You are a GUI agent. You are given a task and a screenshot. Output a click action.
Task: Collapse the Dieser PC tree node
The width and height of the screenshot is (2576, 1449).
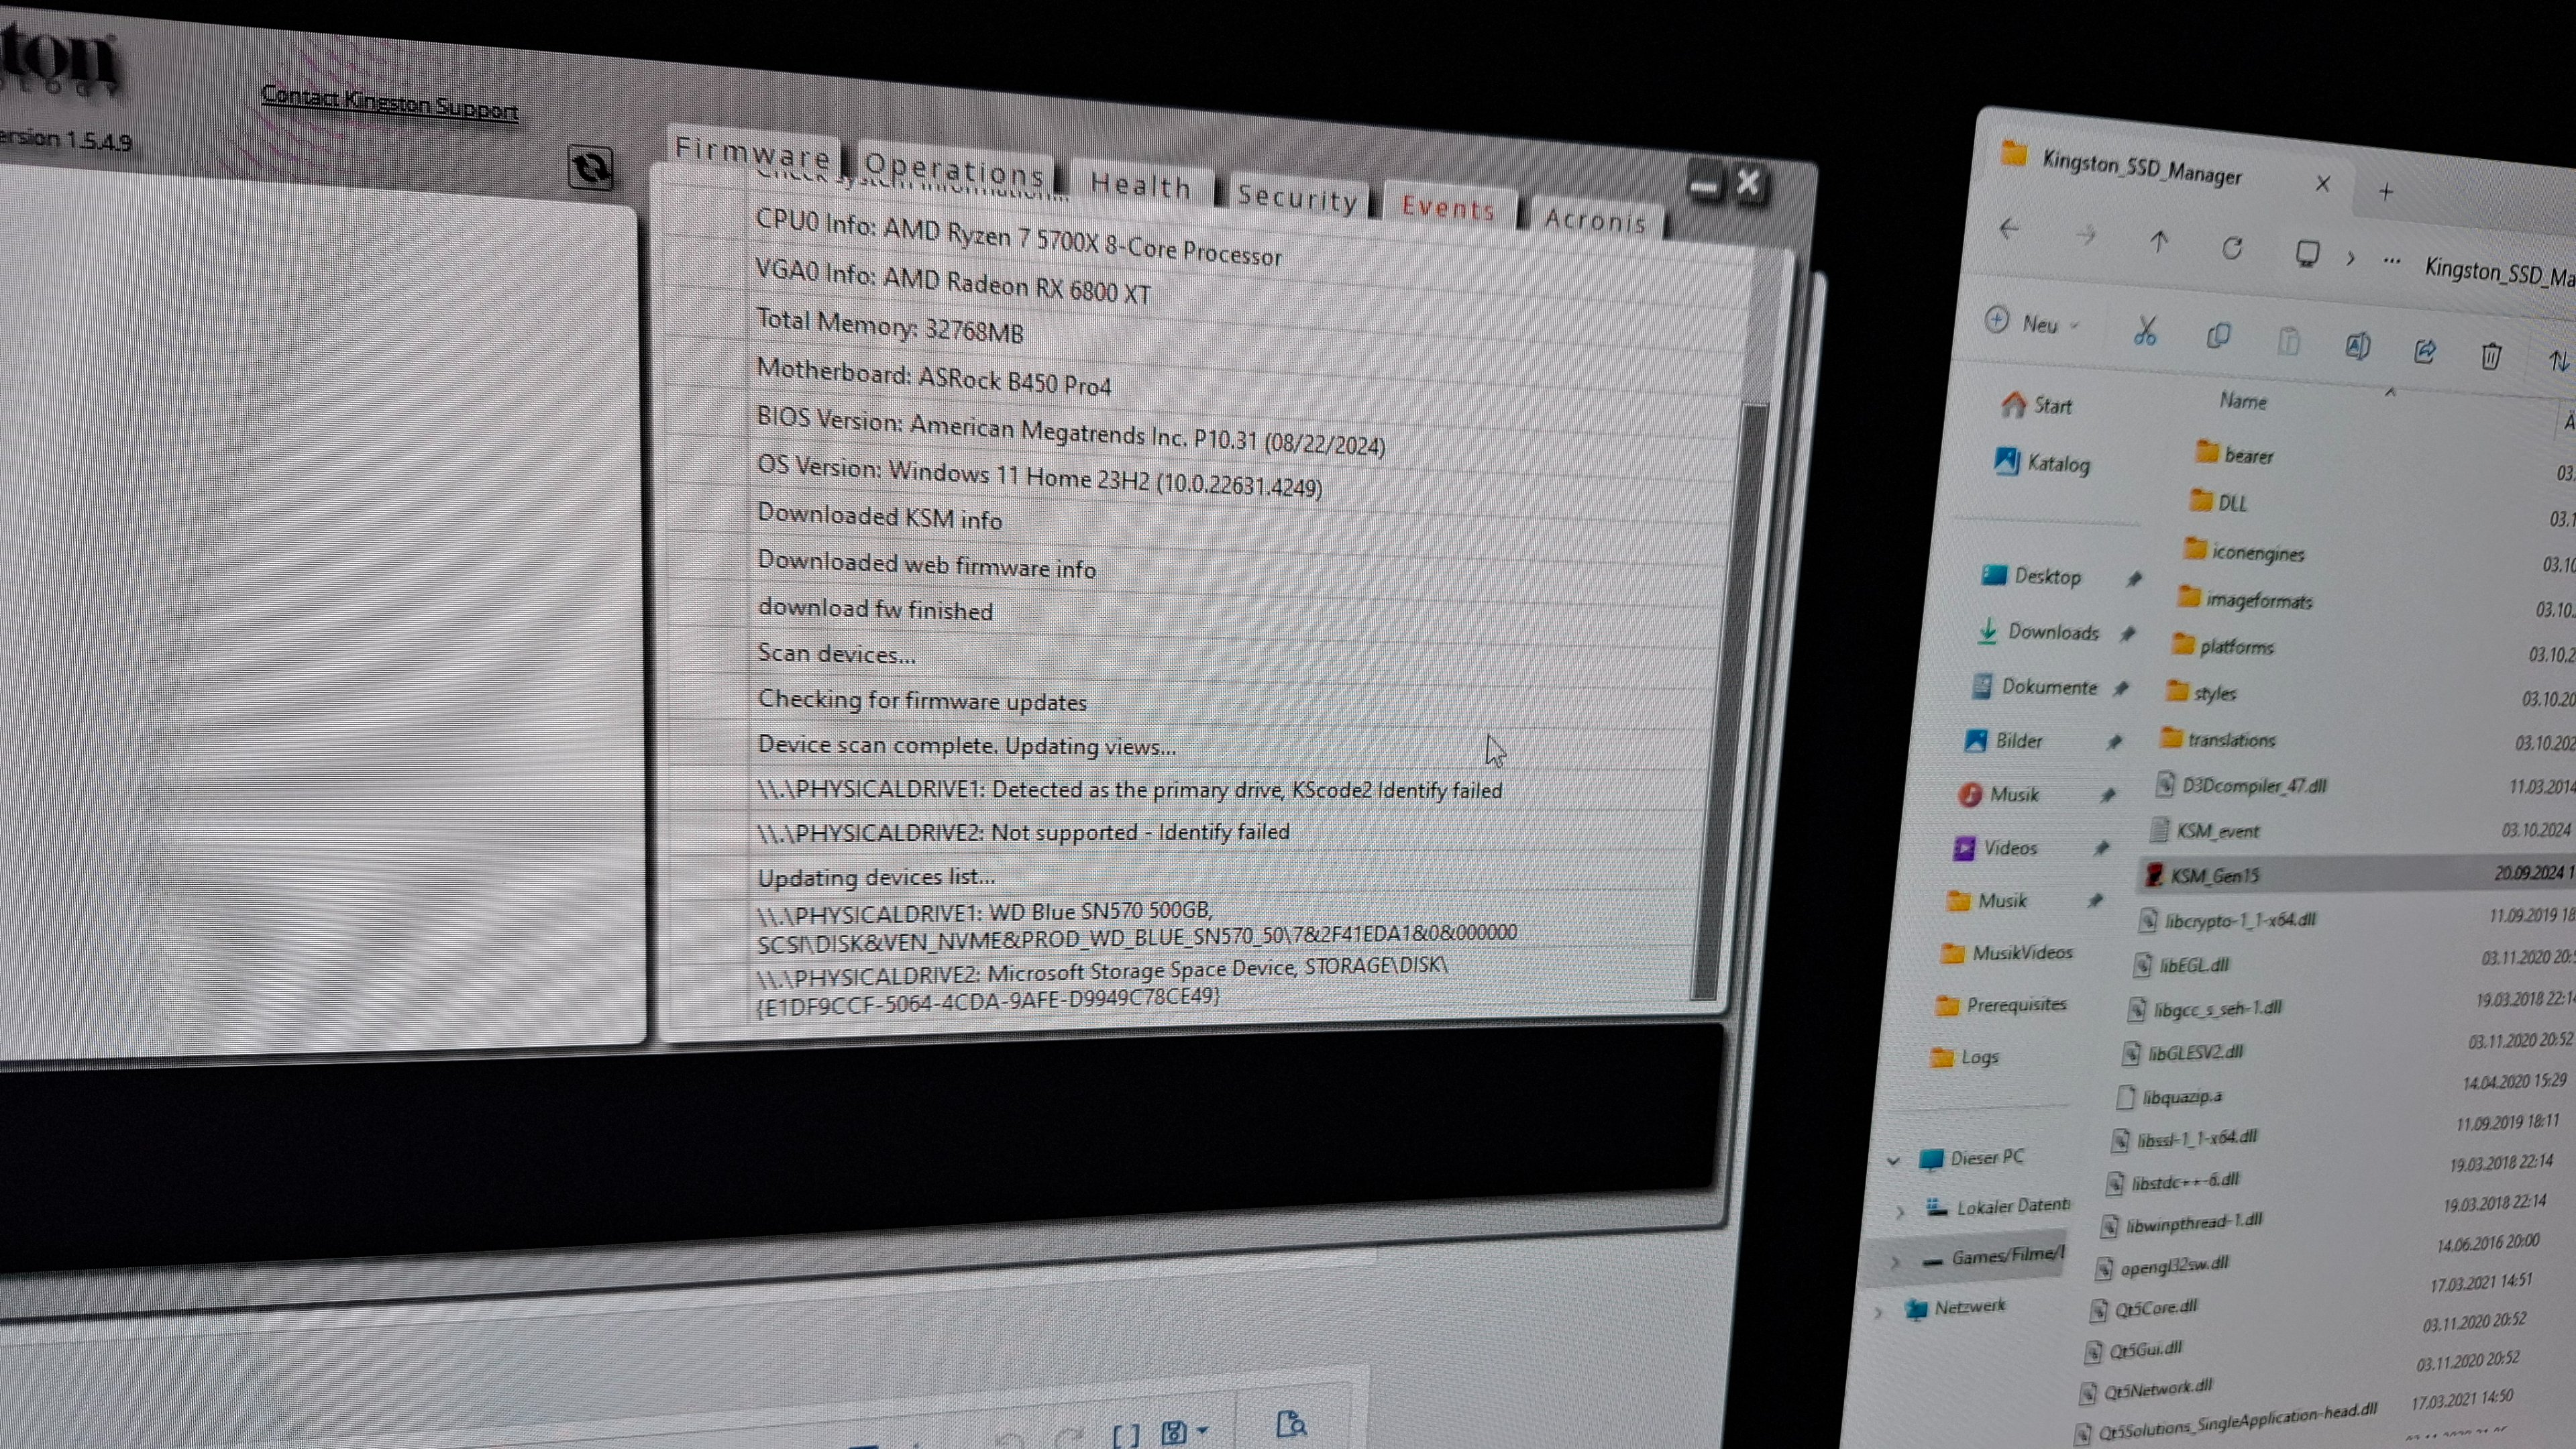point(1893,1161)
